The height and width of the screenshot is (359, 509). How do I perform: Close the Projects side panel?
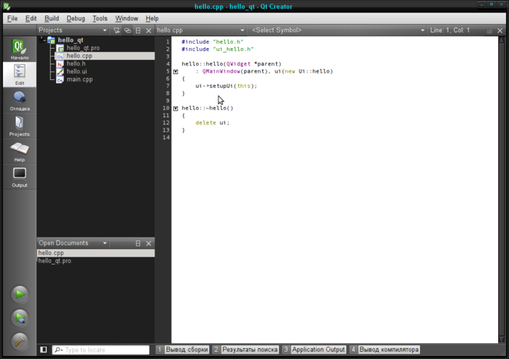tap(149, 31)
